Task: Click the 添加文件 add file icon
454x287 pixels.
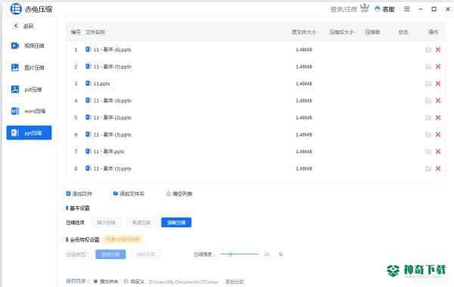Action: tap(68, 193)
